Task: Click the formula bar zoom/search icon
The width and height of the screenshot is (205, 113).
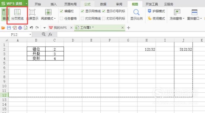Action: pos(44,34)
